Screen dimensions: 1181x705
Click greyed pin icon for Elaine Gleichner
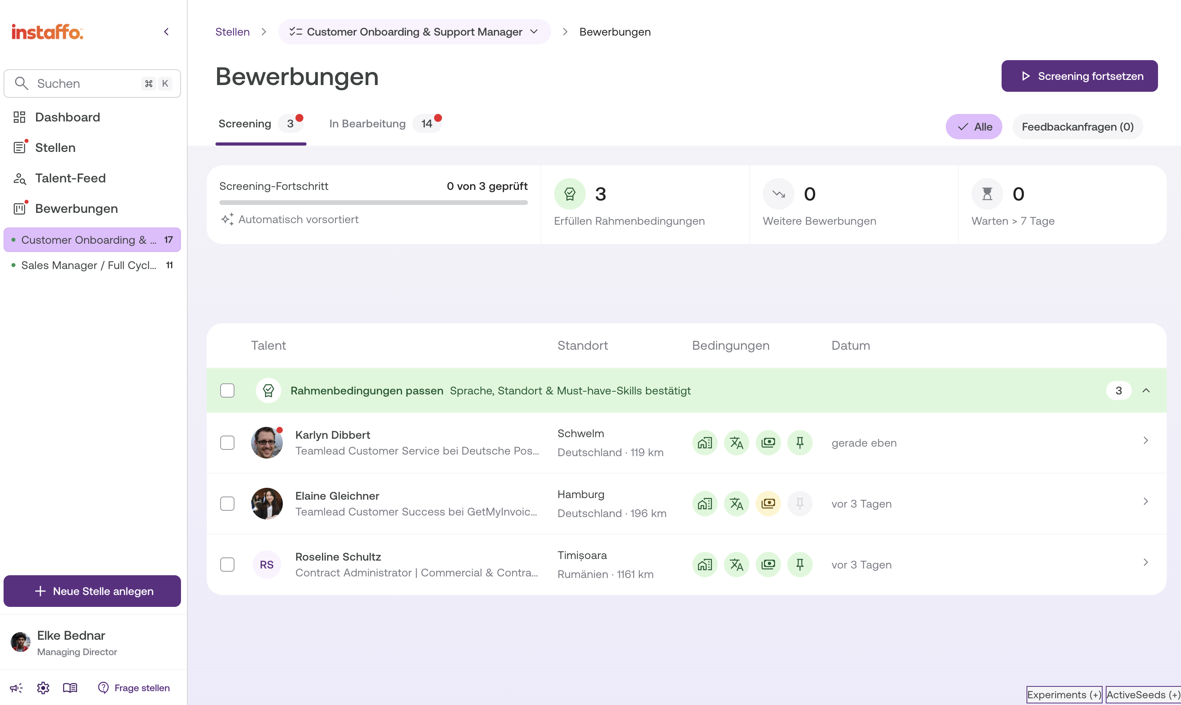(800, 504)
